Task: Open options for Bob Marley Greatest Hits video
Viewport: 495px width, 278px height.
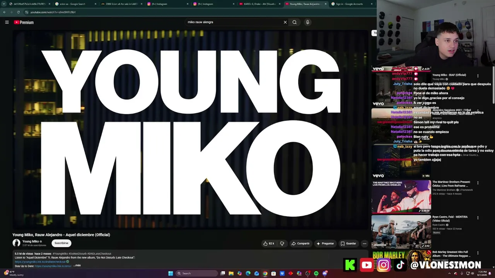Action: point(478,253)
